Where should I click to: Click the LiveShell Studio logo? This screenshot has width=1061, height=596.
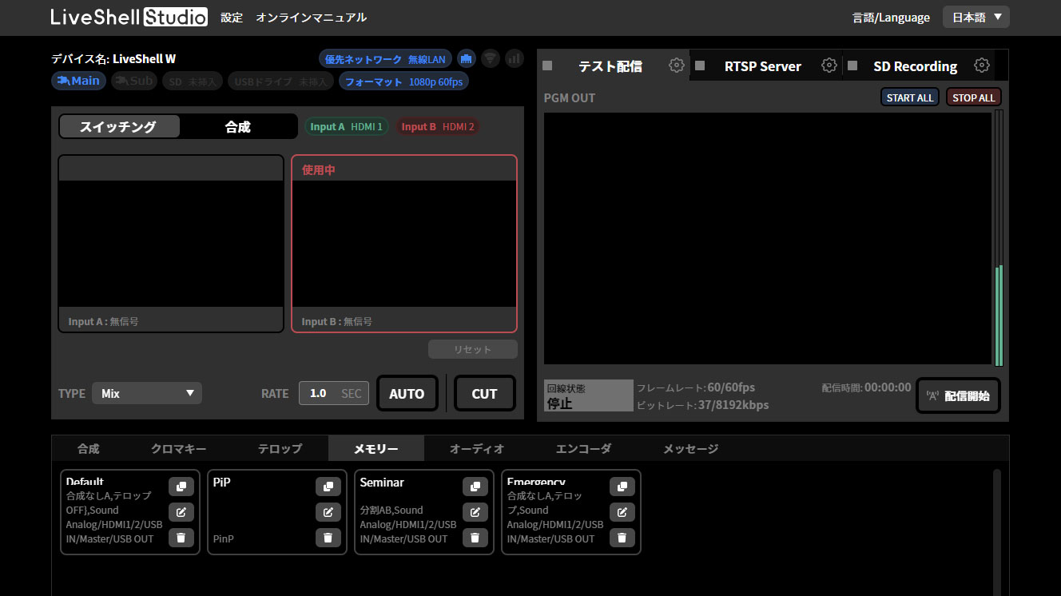129,17
